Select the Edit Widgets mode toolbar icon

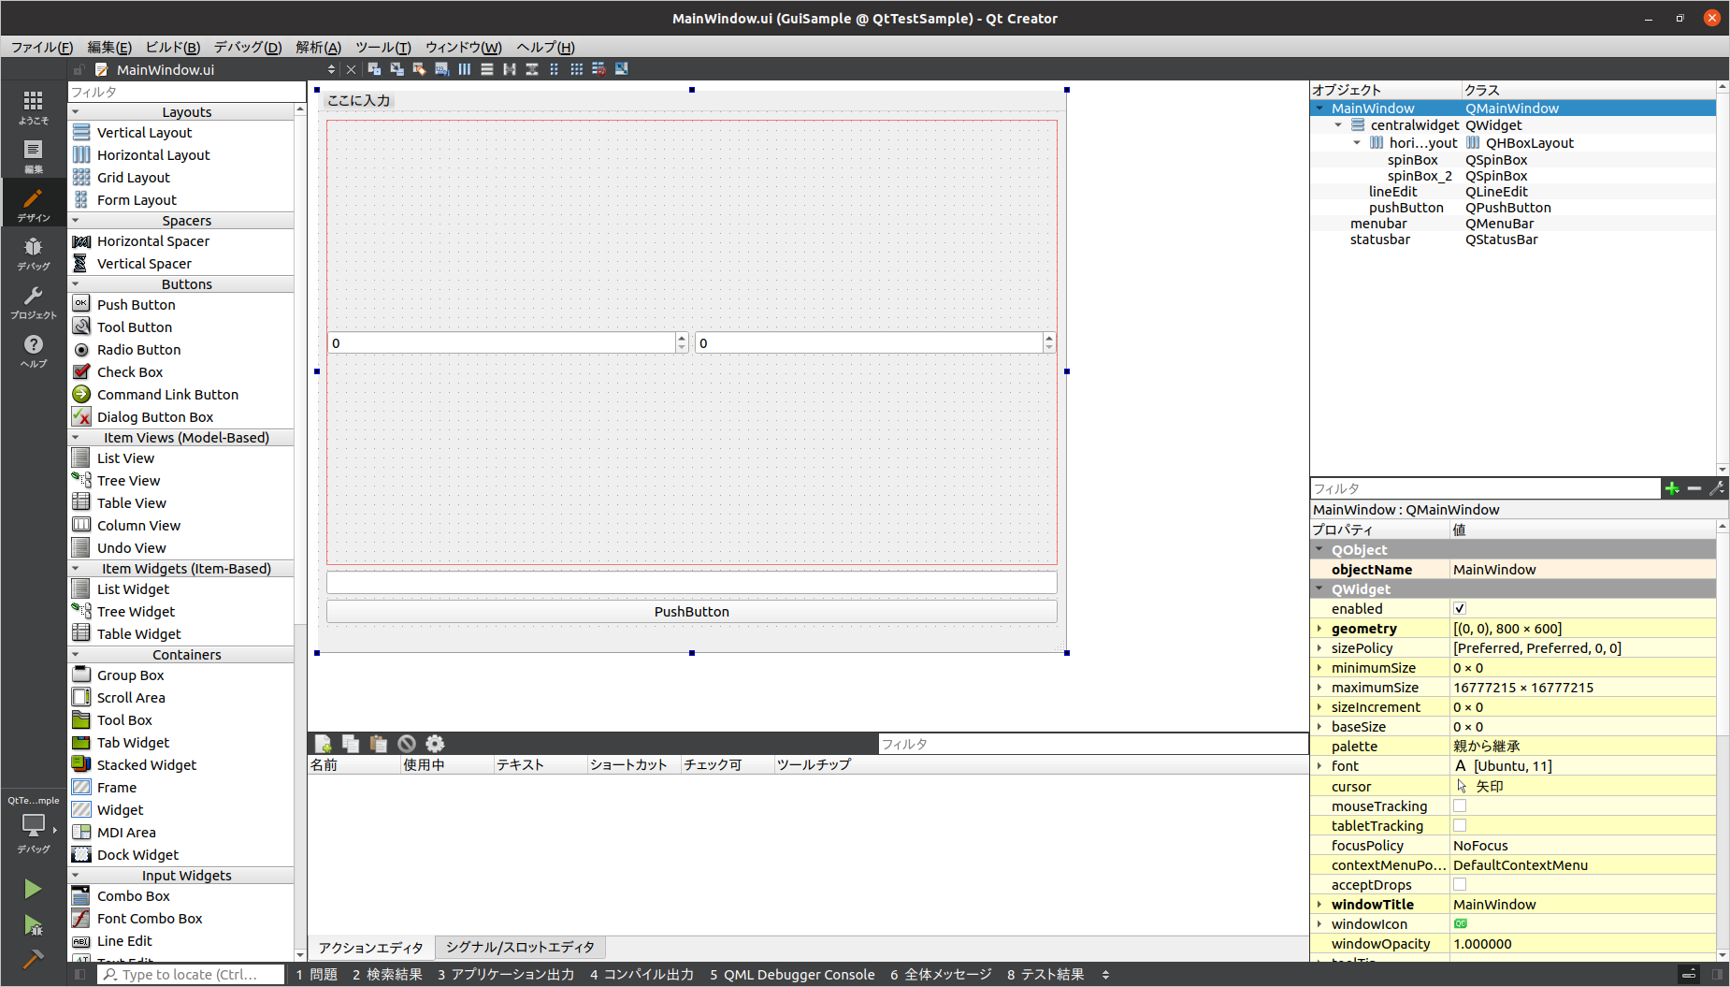pos(374,69)
